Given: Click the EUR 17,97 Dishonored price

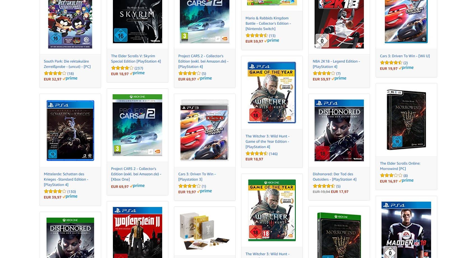Looking at the screenshot, I should [340, 192].
